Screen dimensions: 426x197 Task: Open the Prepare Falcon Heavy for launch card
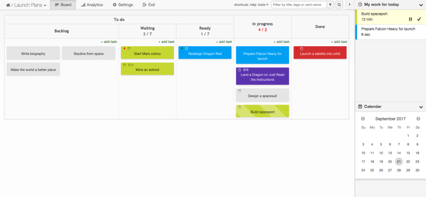tap(263, 55)
